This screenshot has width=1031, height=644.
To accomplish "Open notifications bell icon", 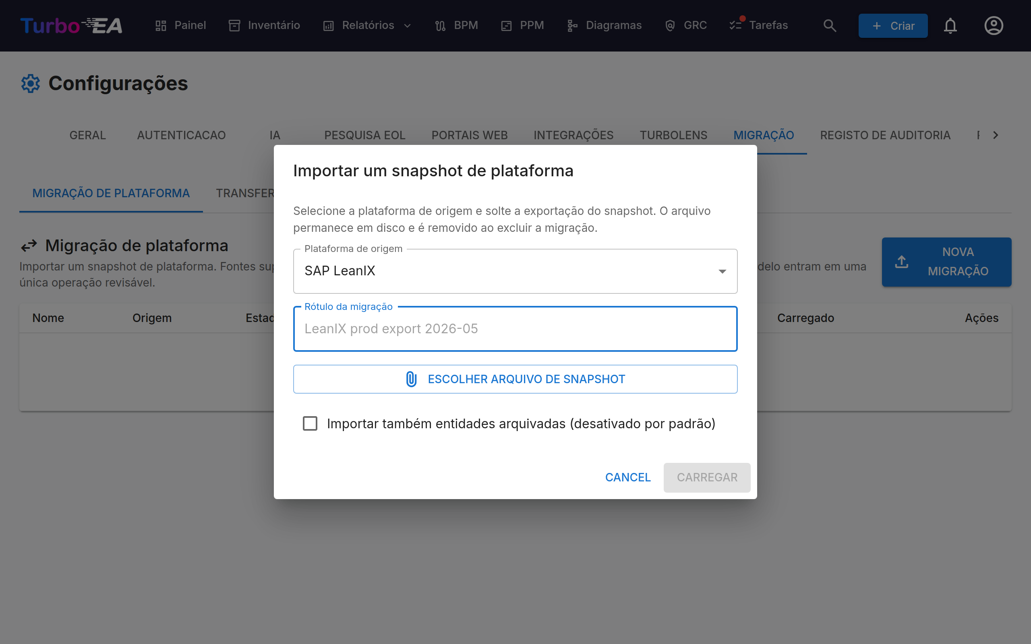I will click(x=950, y=25).
